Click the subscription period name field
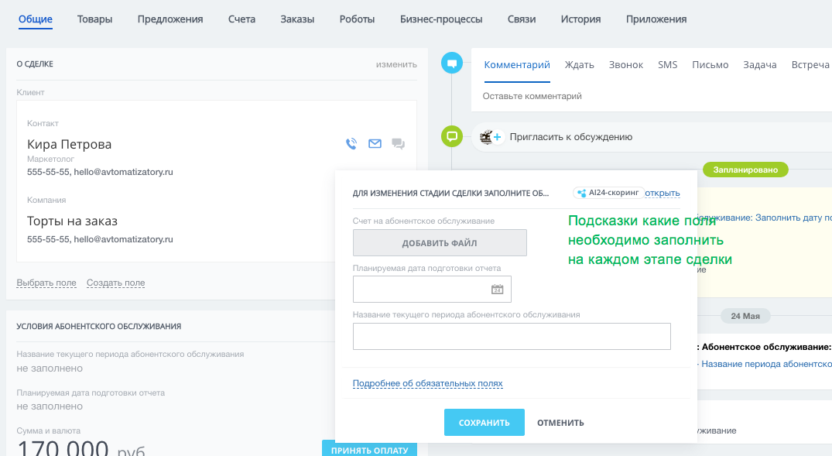This screenshot has width=832, height=456. [512, 336]
